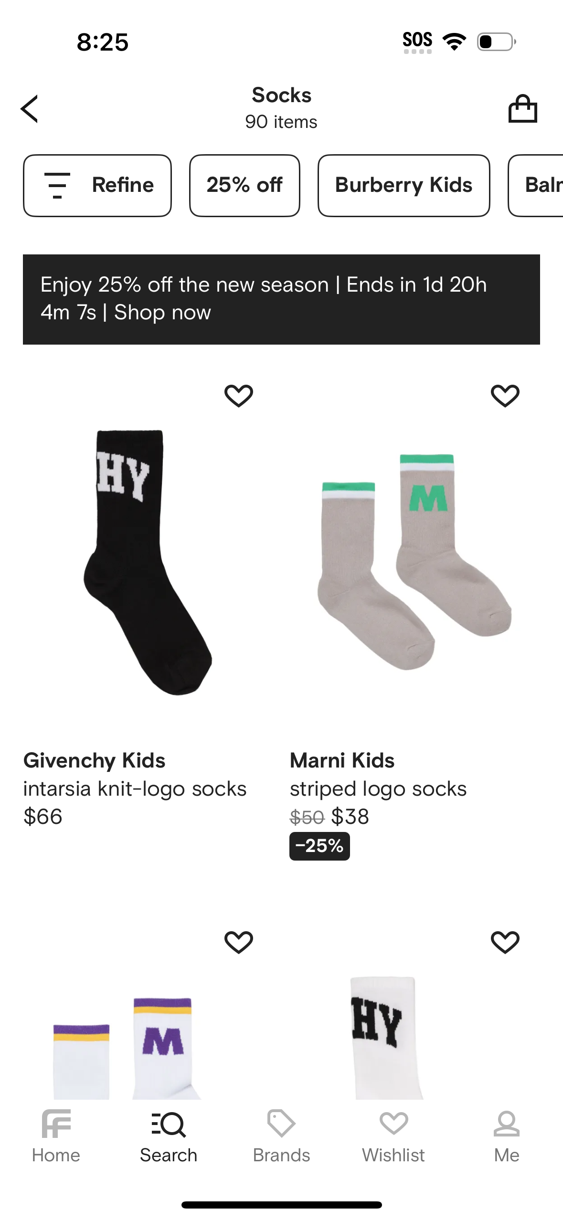Apply the 25% off filter chip
This screenshot has height=1220, width=563.
(244, 185)
